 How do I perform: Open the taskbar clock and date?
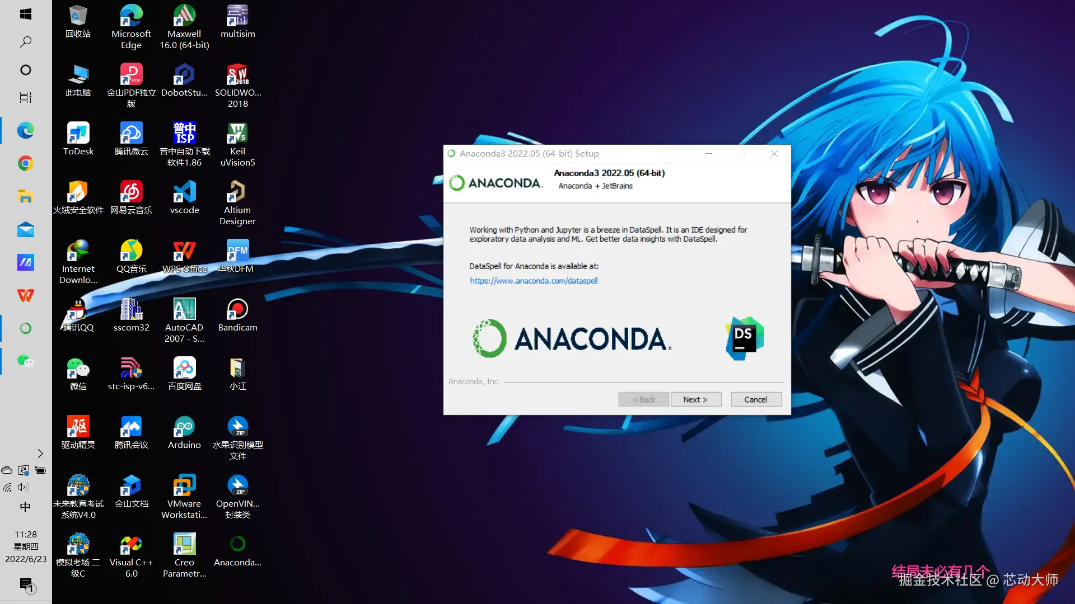click(26, 546)
